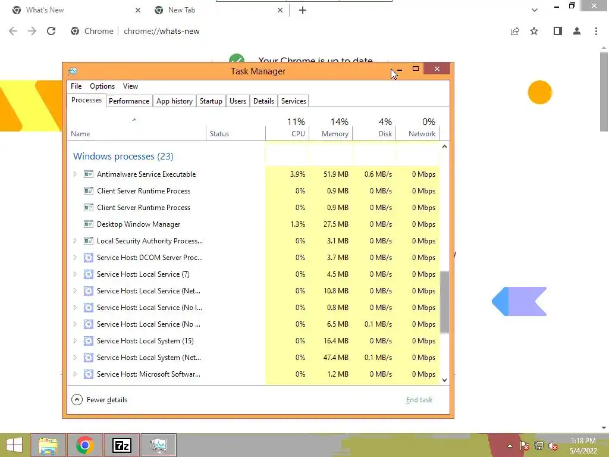Image resolution: width=609 pixels, height=457 pixels.
Task: Click End task button
Action: [419, 400]
